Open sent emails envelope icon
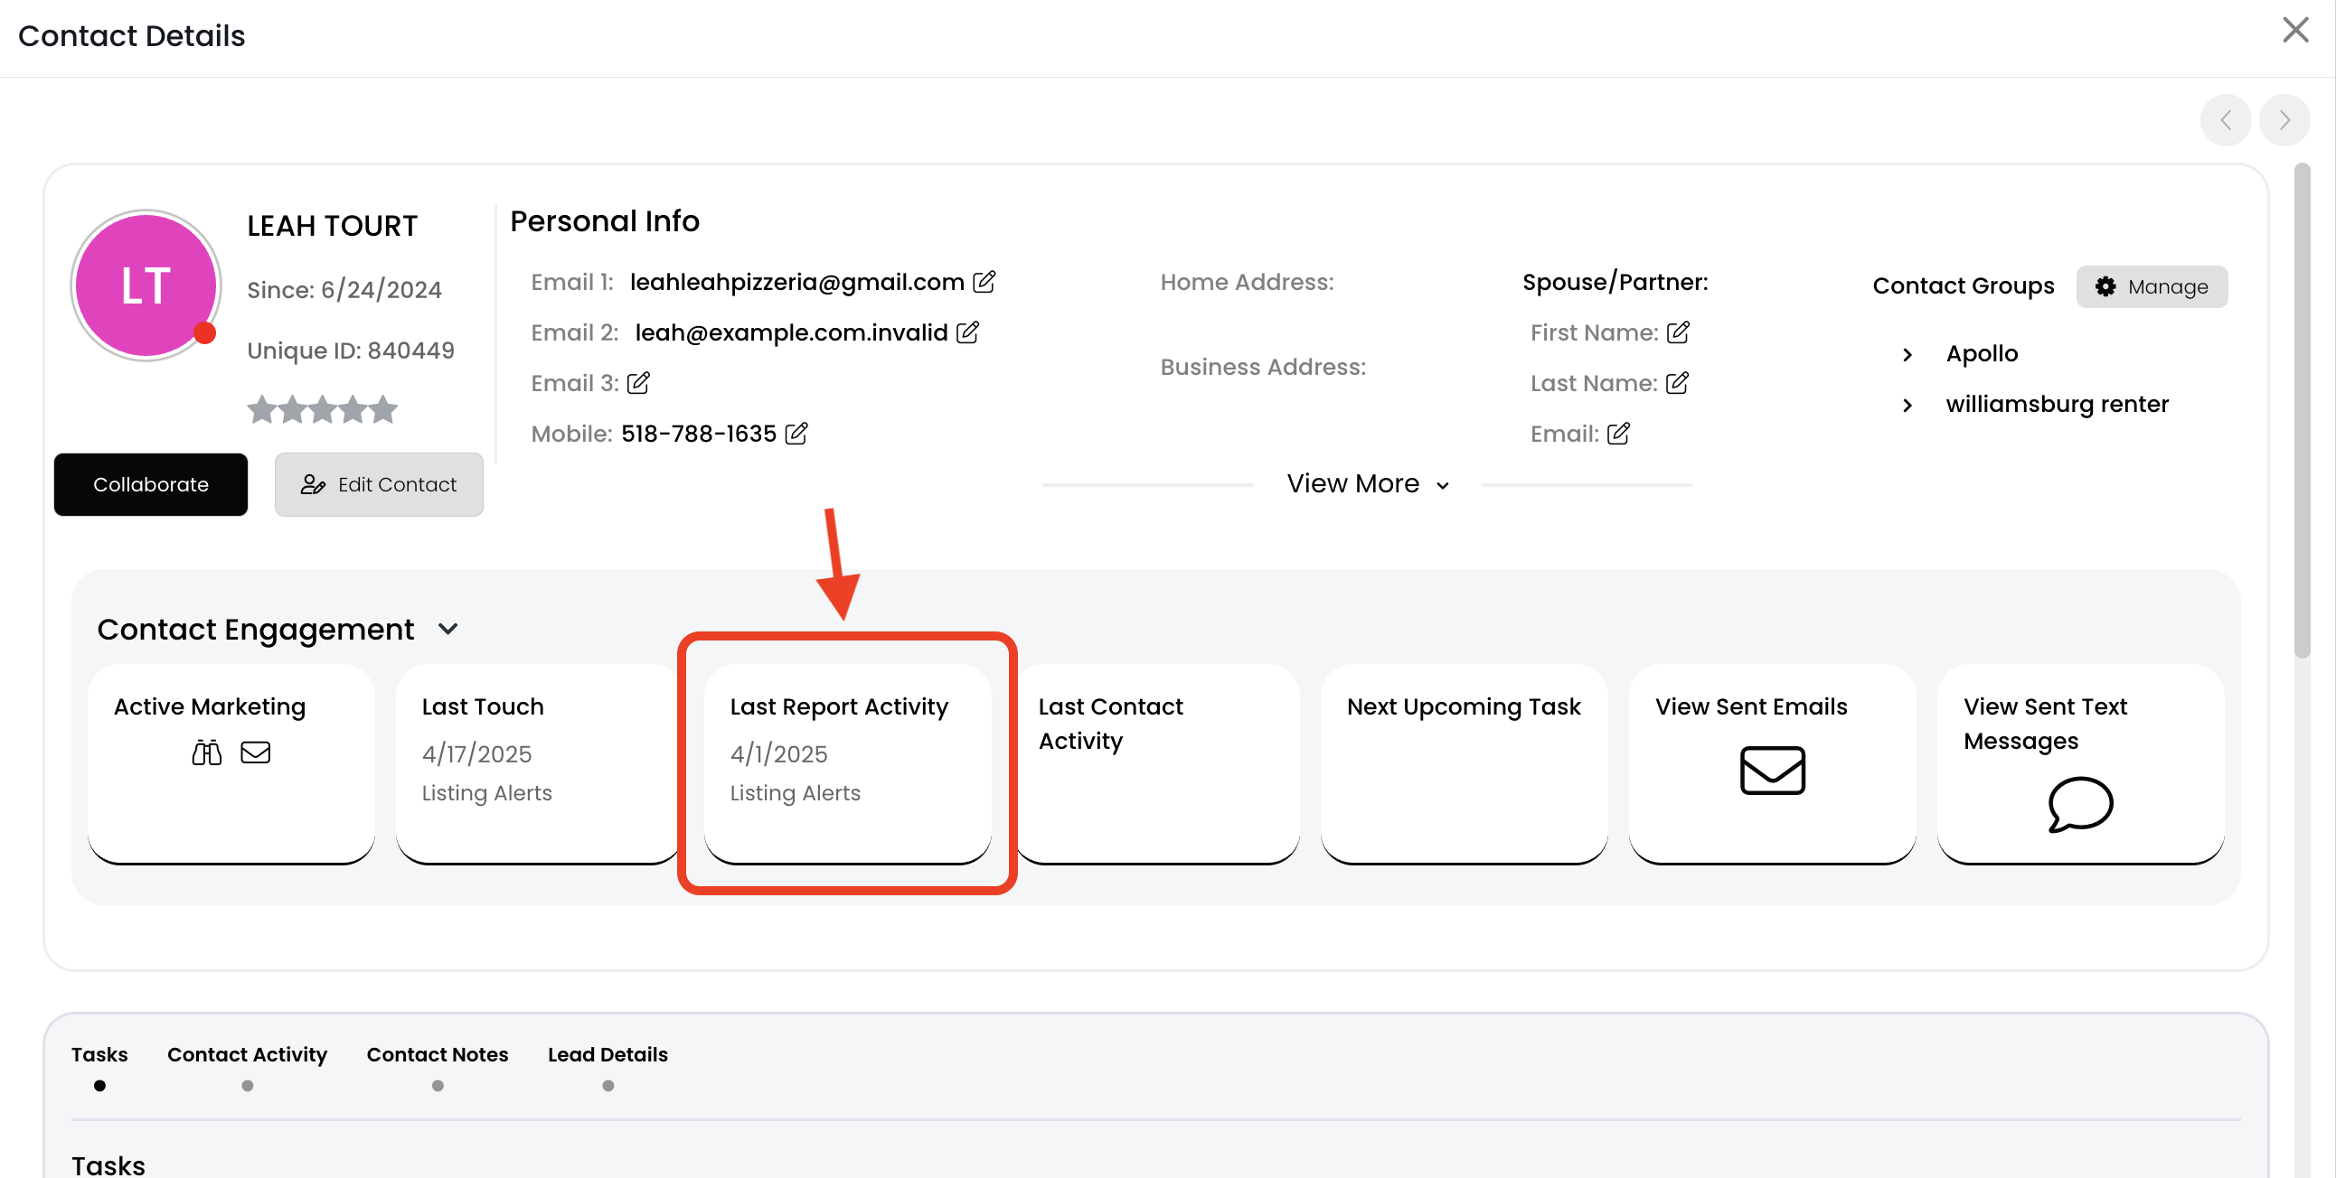 pyautogui.click(x=1772, y=771)
